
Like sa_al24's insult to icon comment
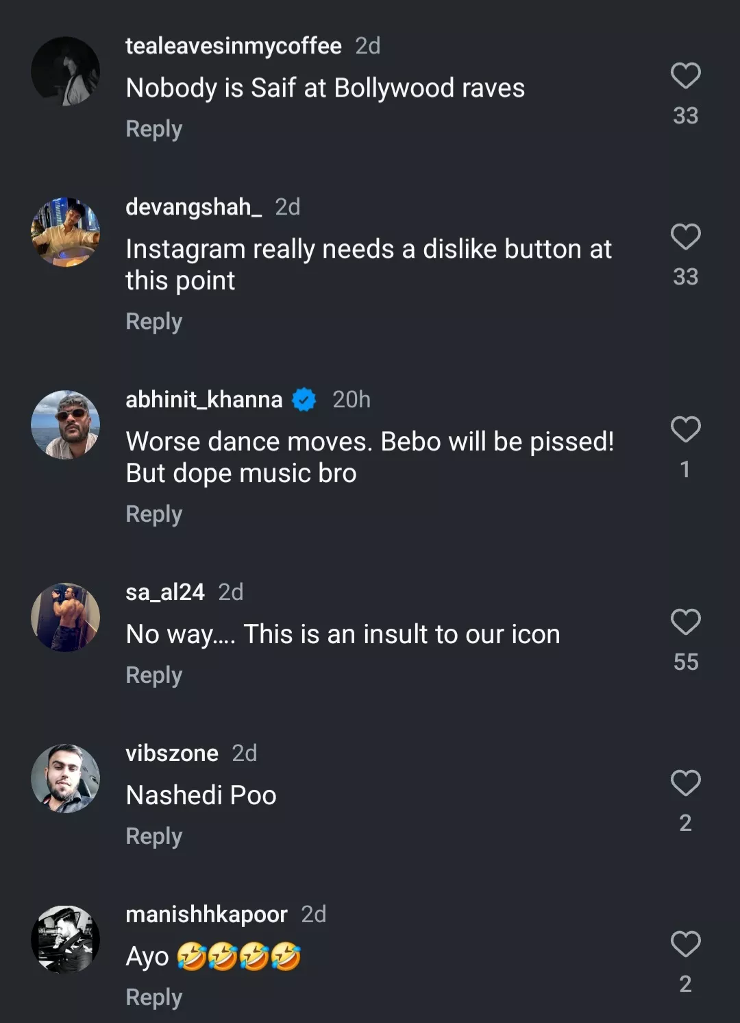tap(685, 623)
